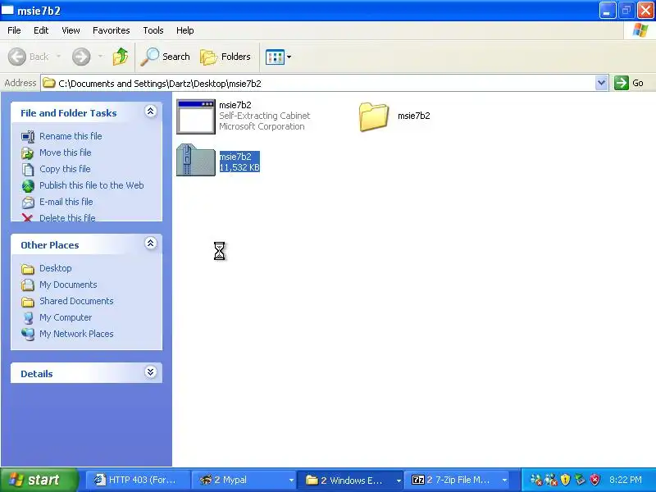Click the 8:22 PM taskbar clock

626,480
